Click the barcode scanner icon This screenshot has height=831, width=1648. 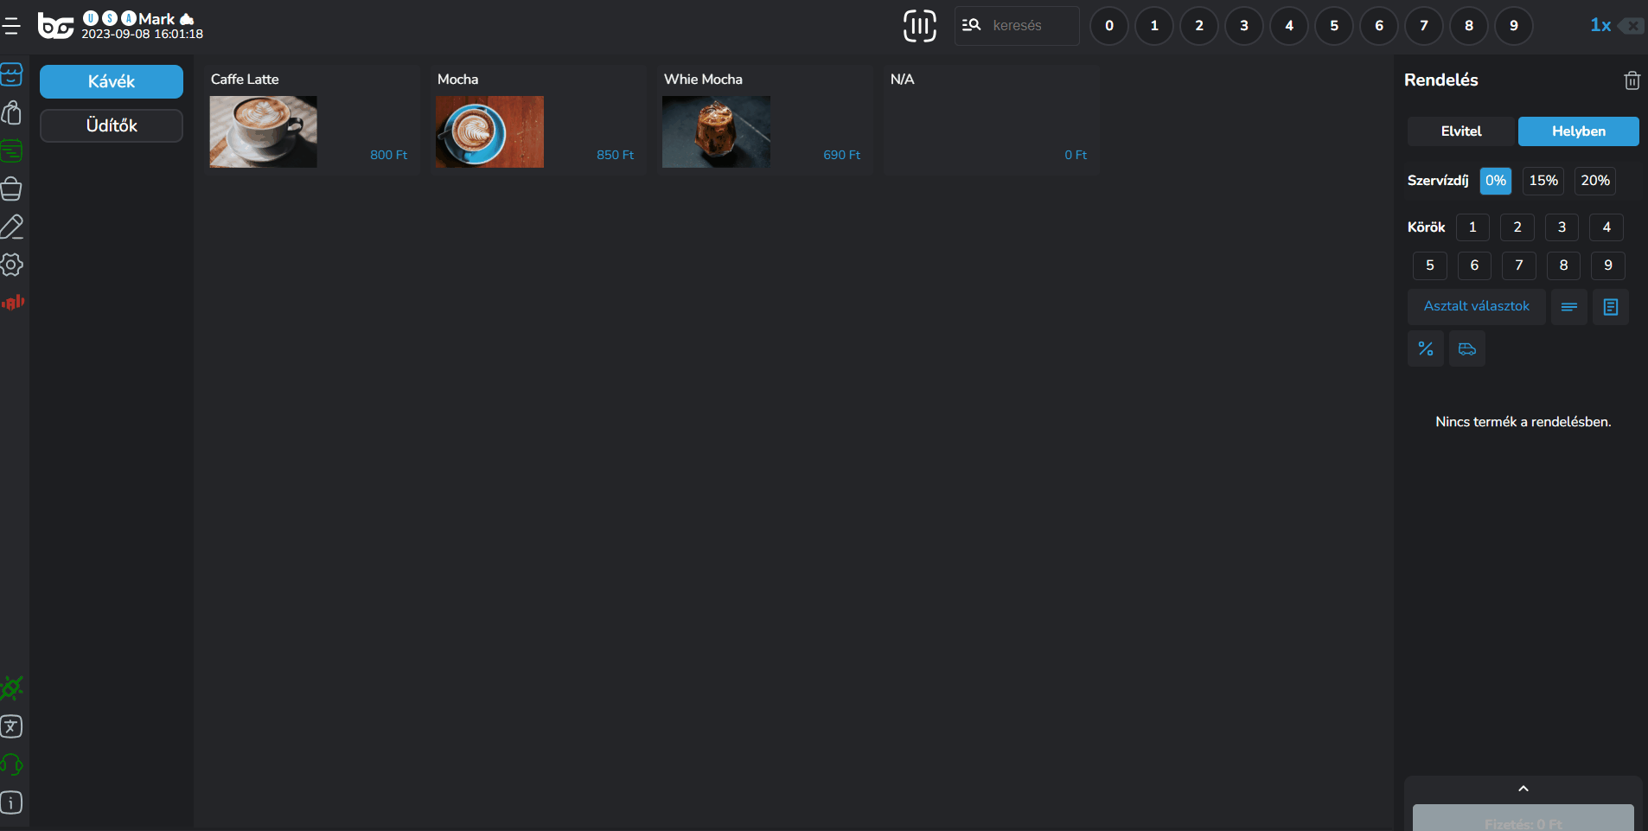tap(919, 26)
